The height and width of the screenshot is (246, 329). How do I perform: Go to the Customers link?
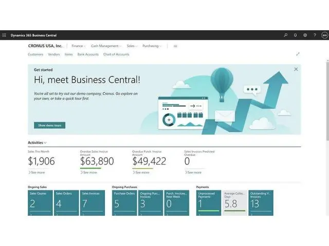[35, 54]
